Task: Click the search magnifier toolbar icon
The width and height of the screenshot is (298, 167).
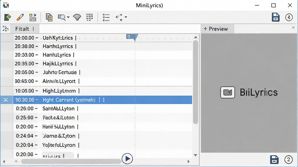Action: pos(62,17)
